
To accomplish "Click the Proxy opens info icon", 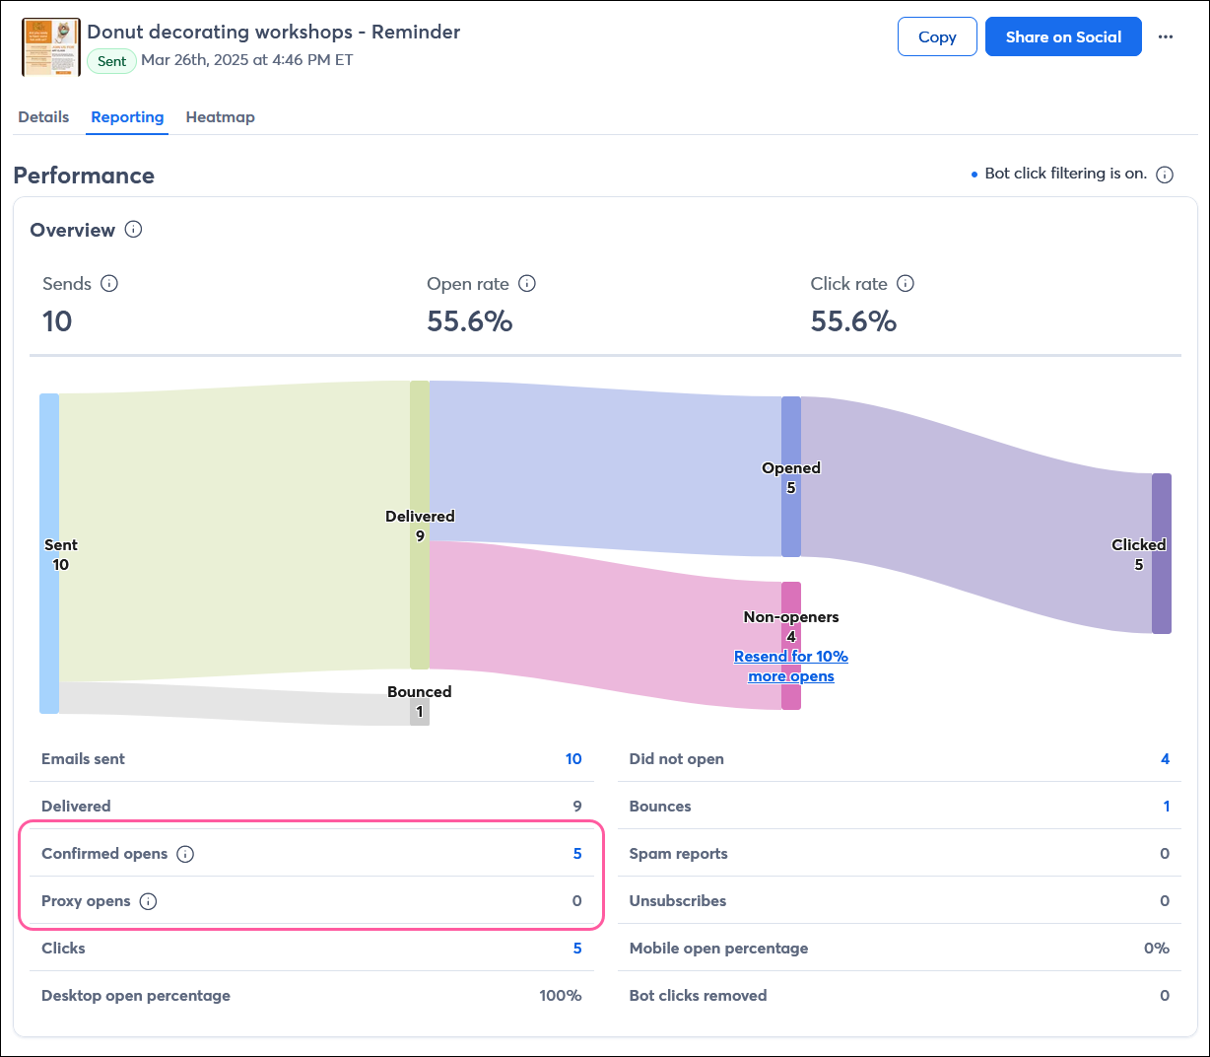I will [x=148, y=901].
